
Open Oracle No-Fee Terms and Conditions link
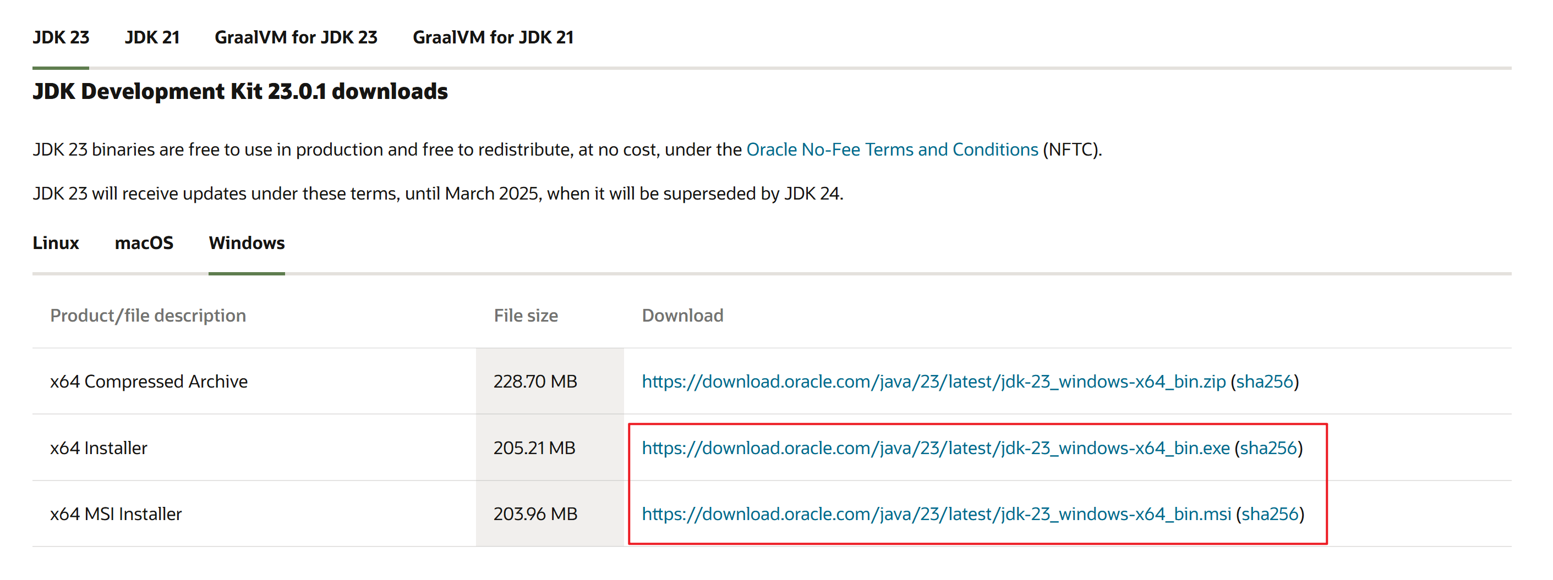pyautogui.click(x=892, y=150)
